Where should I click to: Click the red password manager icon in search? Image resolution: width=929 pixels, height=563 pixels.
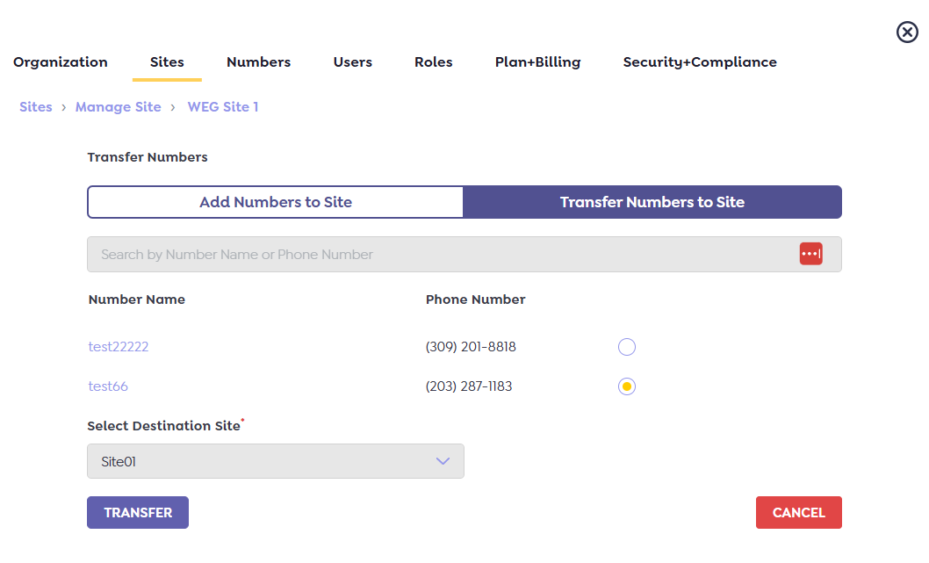point(810,254)
